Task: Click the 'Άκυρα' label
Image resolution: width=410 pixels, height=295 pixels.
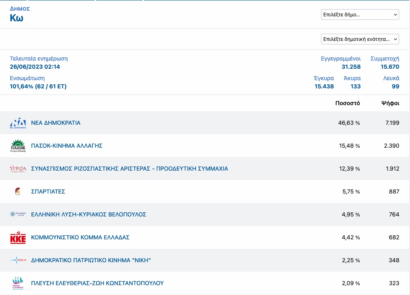Action: click(352, 78)
